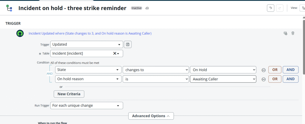
Task: Open Run Trigger 'For each unique change' dropdown
Action: (x=86, y=105)
